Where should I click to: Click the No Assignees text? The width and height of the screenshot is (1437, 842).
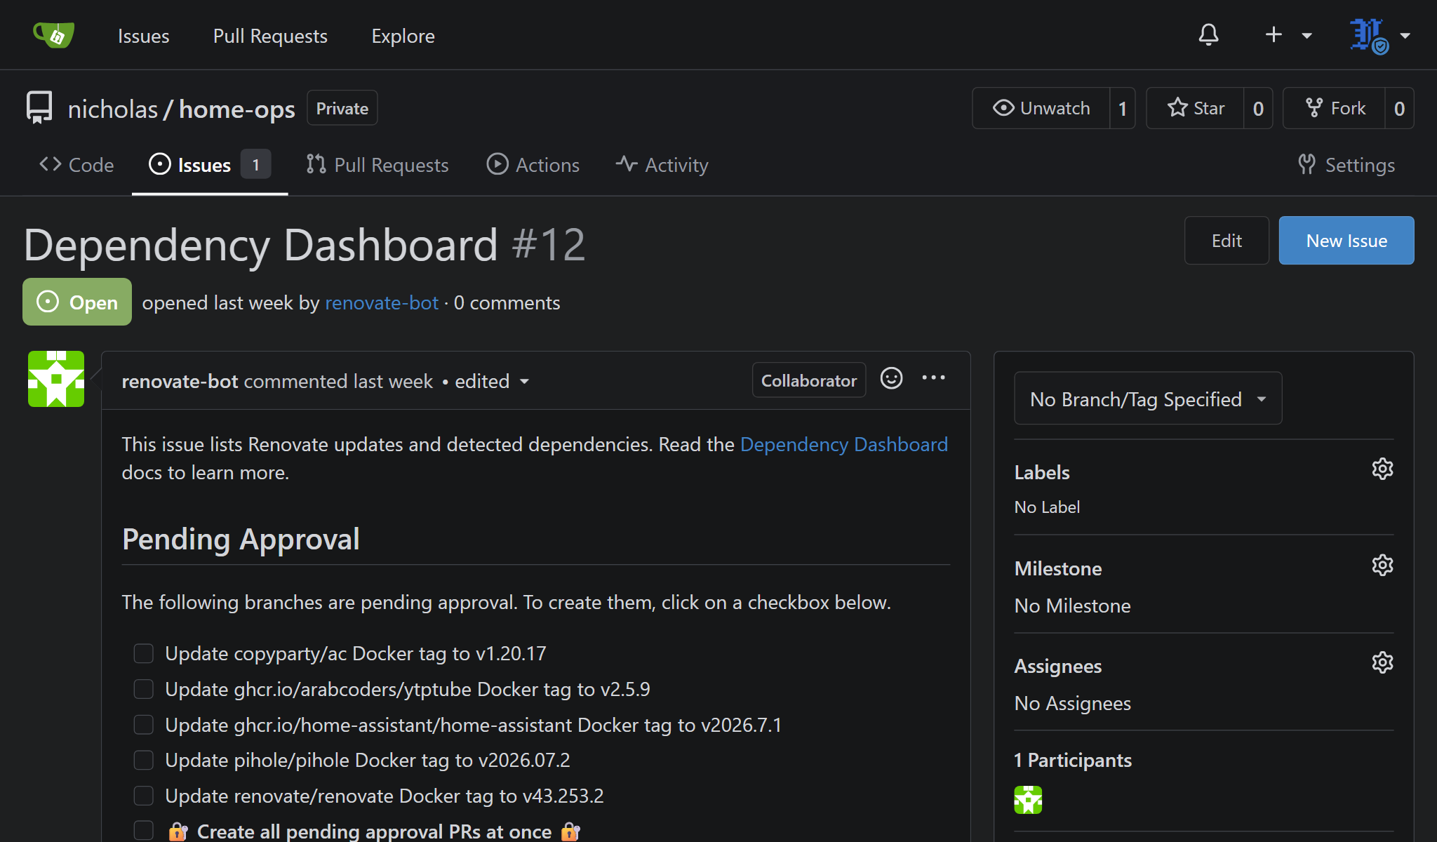point(1073,703)
